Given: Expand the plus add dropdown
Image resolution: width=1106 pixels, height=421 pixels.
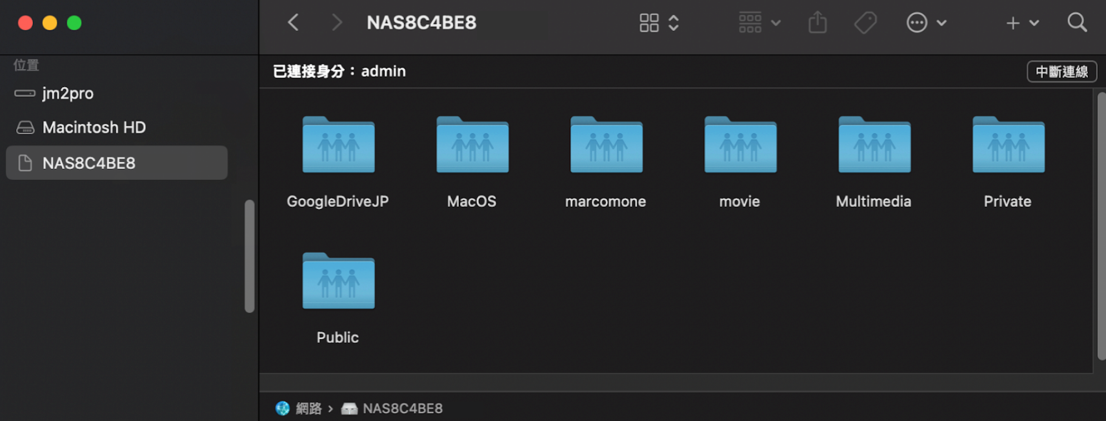Looking at the screenshot, I should click(x=1022, y=23).
